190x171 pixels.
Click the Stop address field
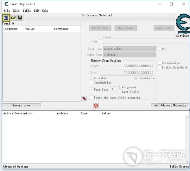(127, 72)
